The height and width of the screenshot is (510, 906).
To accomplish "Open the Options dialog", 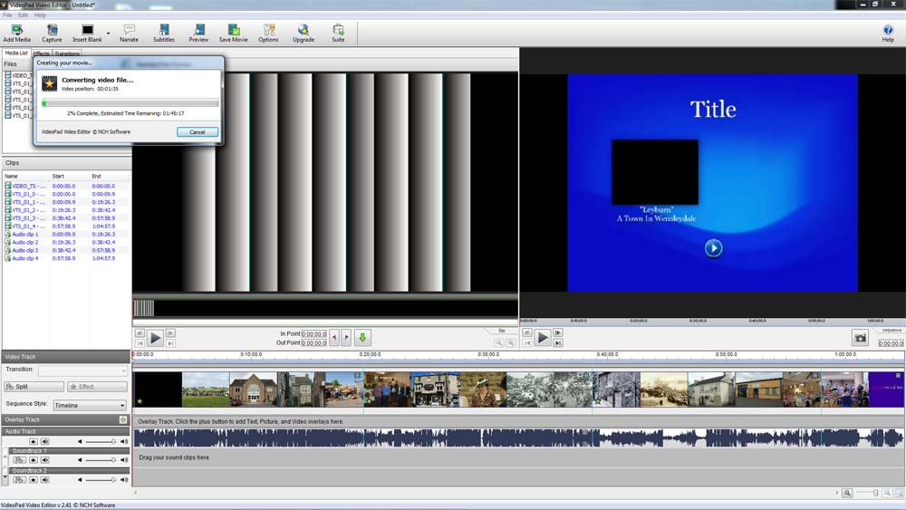I will click(268, 33).
